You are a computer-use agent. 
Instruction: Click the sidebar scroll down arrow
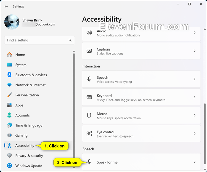point(74,168)
